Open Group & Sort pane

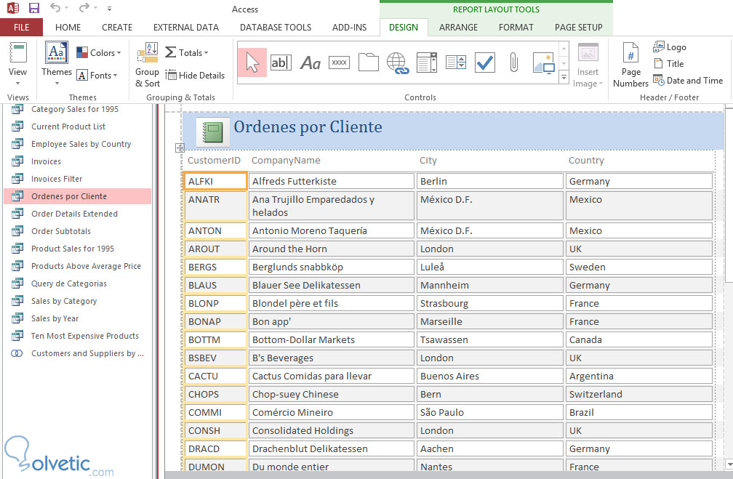(x=147, y=67)
